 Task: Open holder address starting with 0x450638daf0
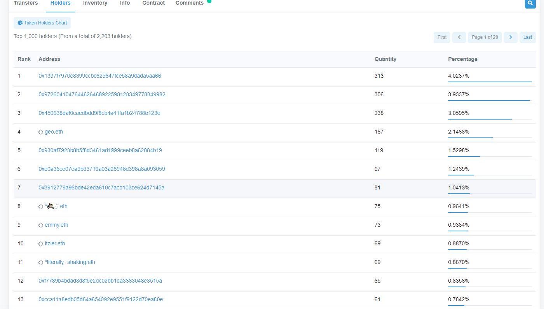click(99, 113)
